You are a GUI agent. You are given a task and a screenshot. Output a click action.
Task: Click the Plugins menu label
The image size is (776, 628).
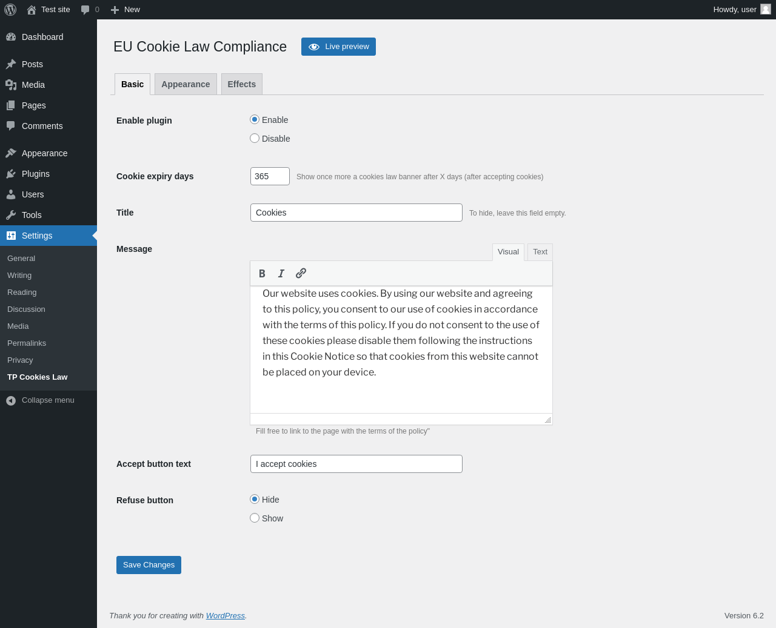point(36,174)
